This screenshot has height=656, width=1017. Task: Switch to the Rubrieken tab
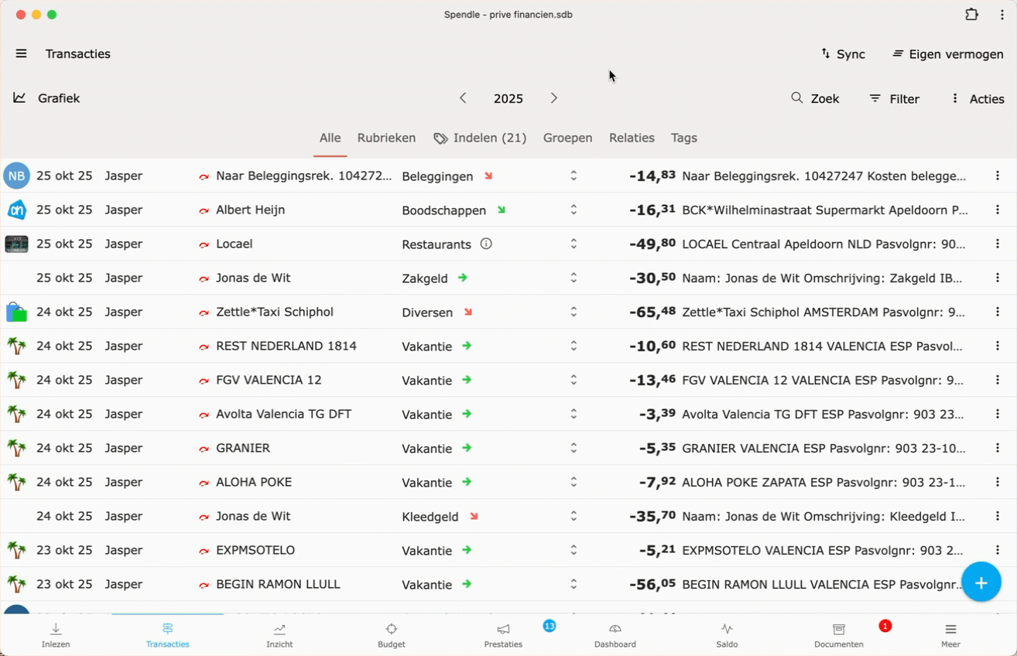(386, 138)
